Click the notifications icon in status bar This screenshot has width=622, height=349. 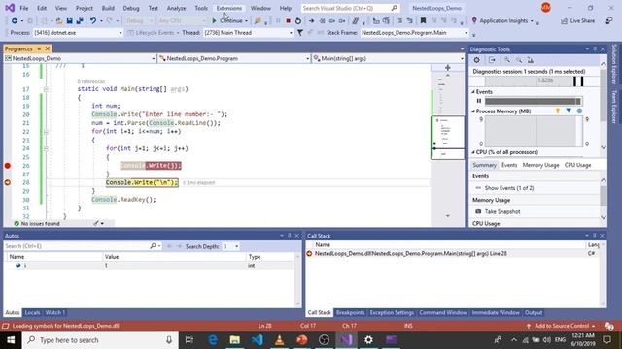[x=609, y=326]
